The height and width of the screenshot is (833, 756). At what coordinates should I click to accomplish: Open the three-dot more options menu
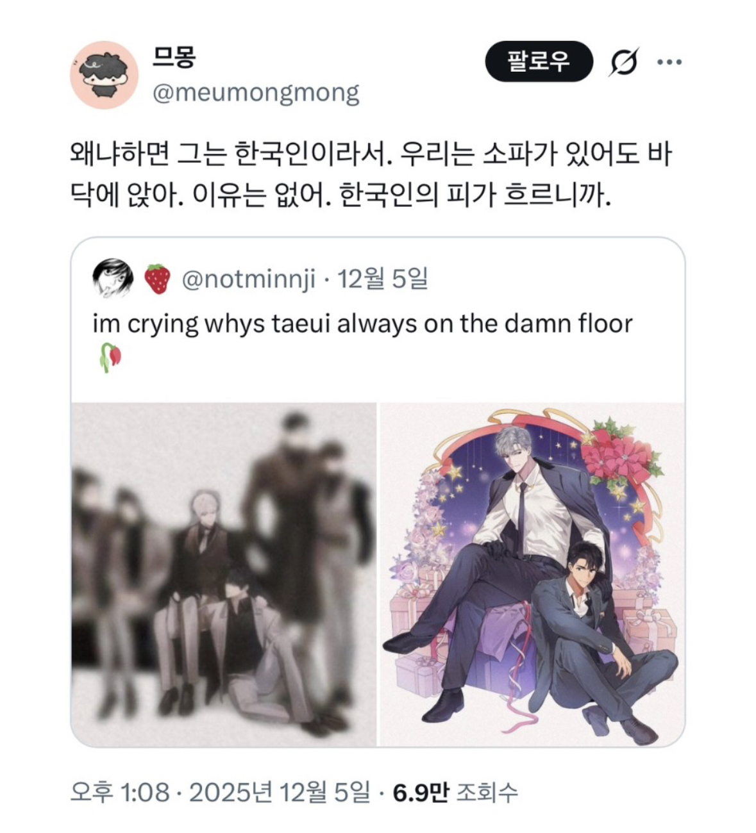click(x=669, y=62)
